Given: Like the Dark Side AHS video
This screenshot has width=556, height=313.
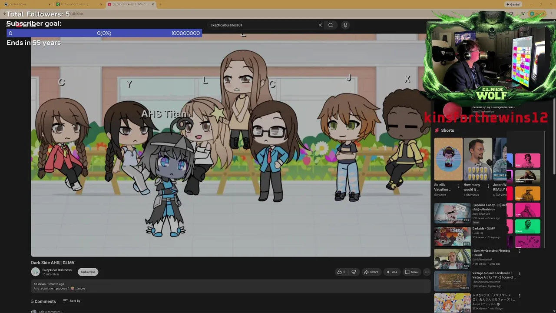Looking at the screenshot, I should pyautogui.click(x=341, y=272).
